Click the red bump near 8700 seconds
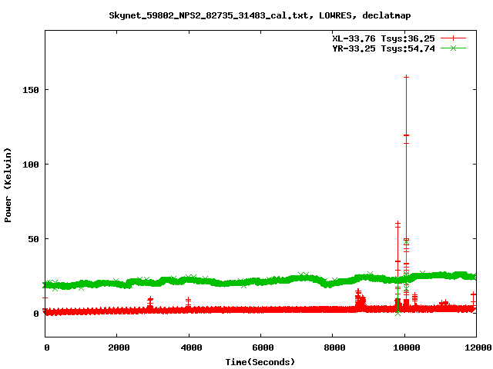Screen dimensions: 493x369 (360, 300)
